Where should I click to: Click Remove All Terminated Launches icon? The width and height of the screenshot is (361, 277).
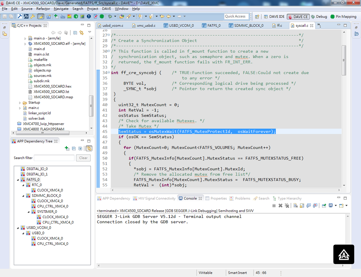point(287,206)
